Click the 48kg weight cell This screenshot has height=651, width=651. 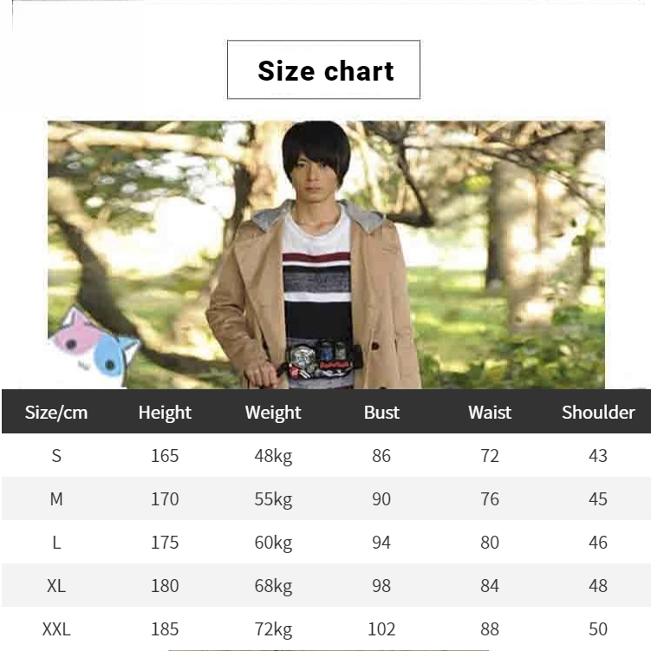point(273,456)
